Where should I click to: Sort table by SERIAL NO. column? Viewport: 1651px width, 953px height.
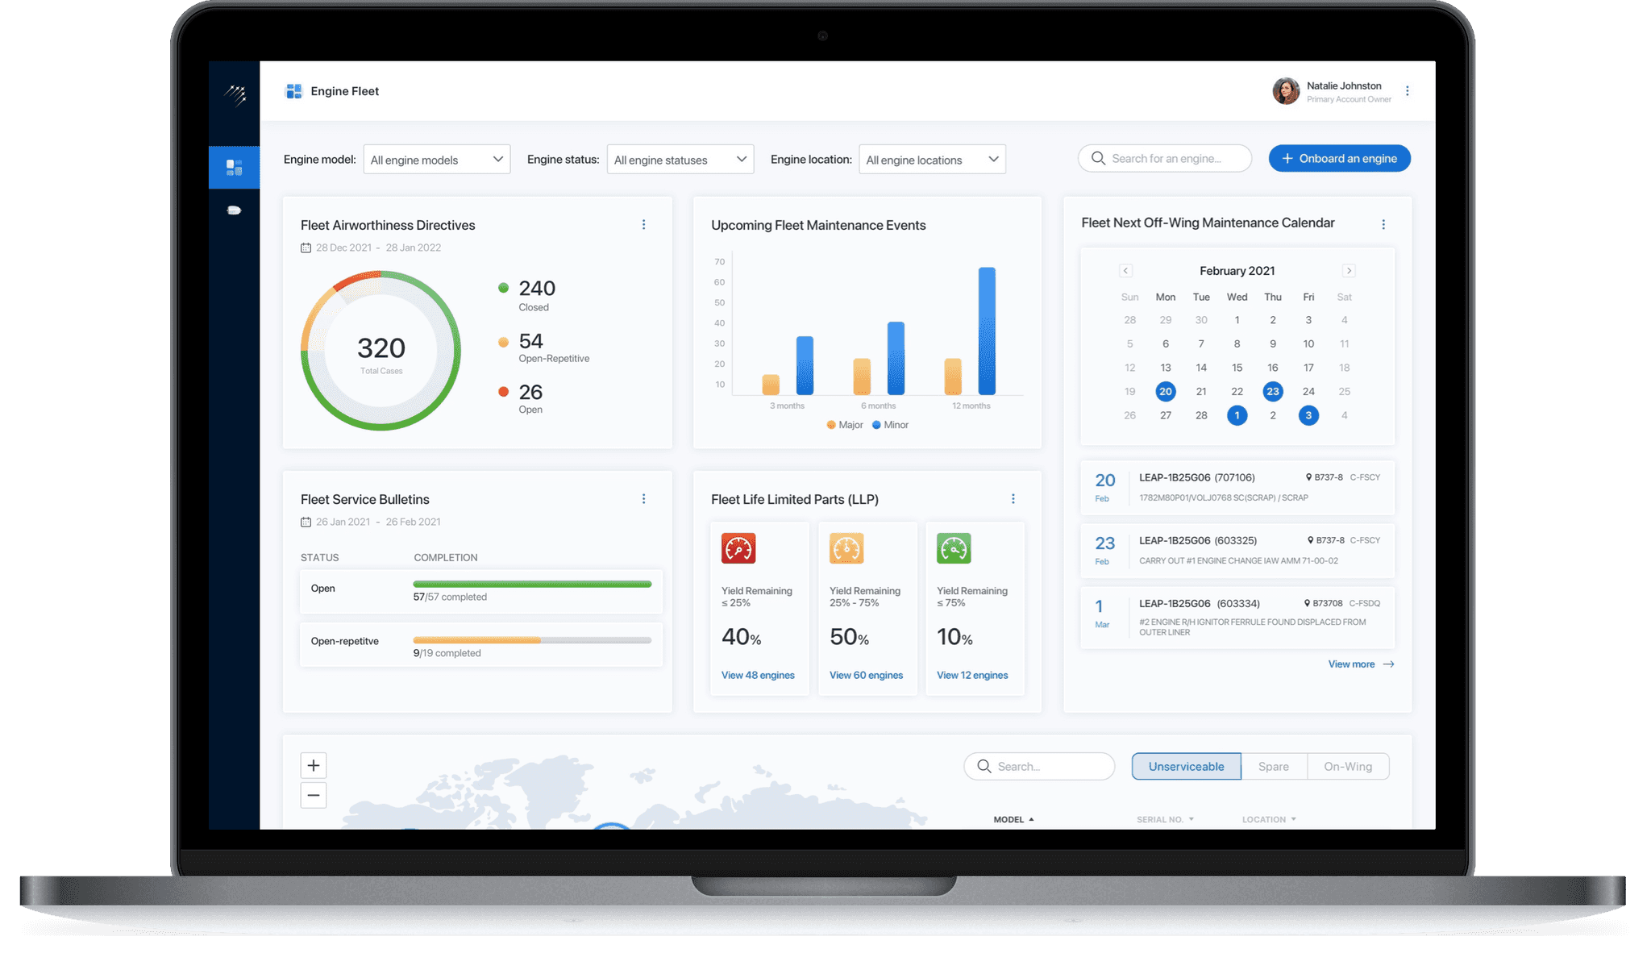click(x=1166, y=819)
